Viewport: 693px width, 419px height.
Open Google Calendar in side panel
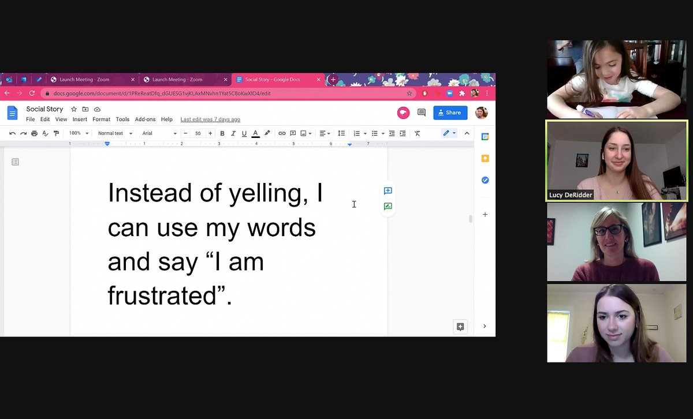click(485, 137)
